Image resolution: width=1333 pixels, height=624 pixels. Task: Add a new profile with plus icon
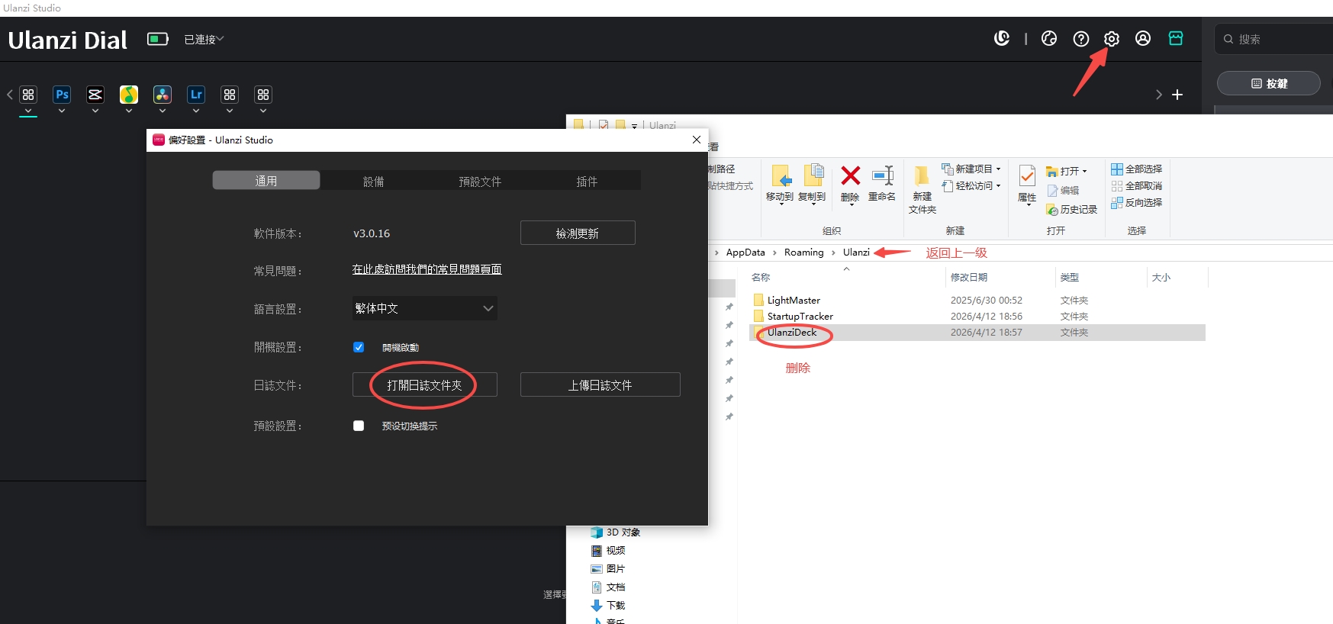click(1177, 95)
